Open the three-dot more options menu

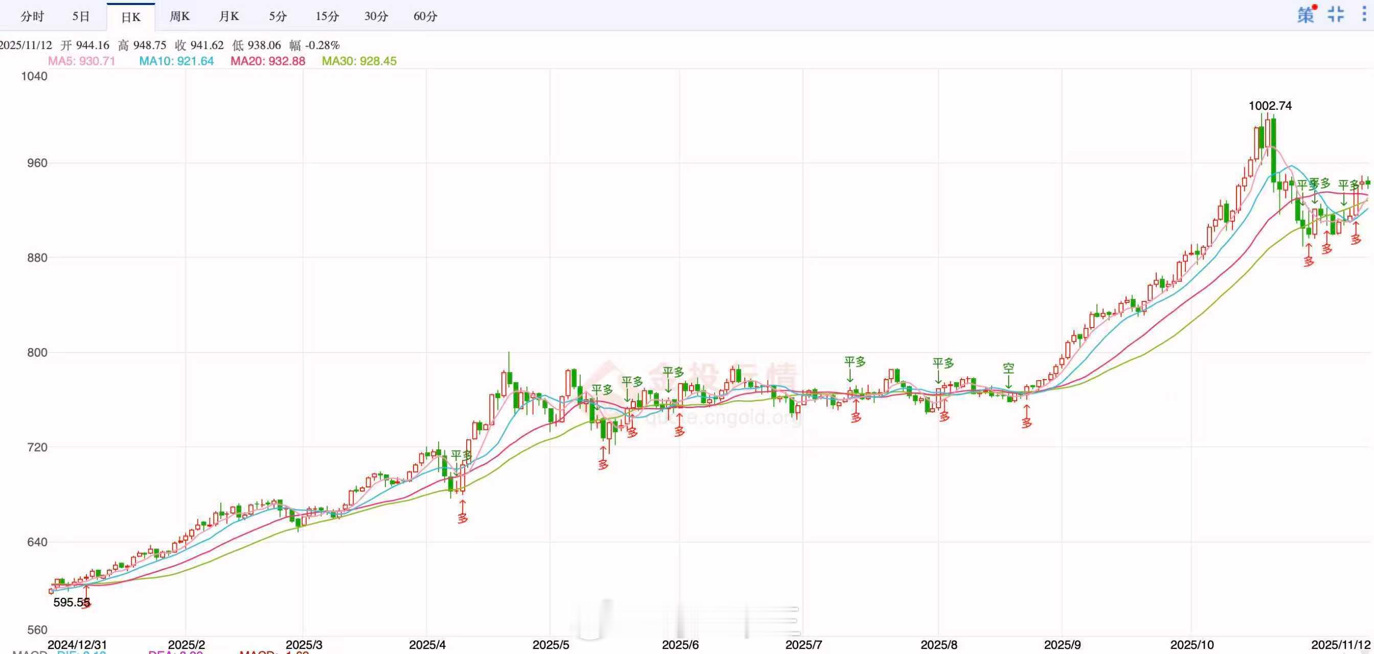(x=1364, y=14)
